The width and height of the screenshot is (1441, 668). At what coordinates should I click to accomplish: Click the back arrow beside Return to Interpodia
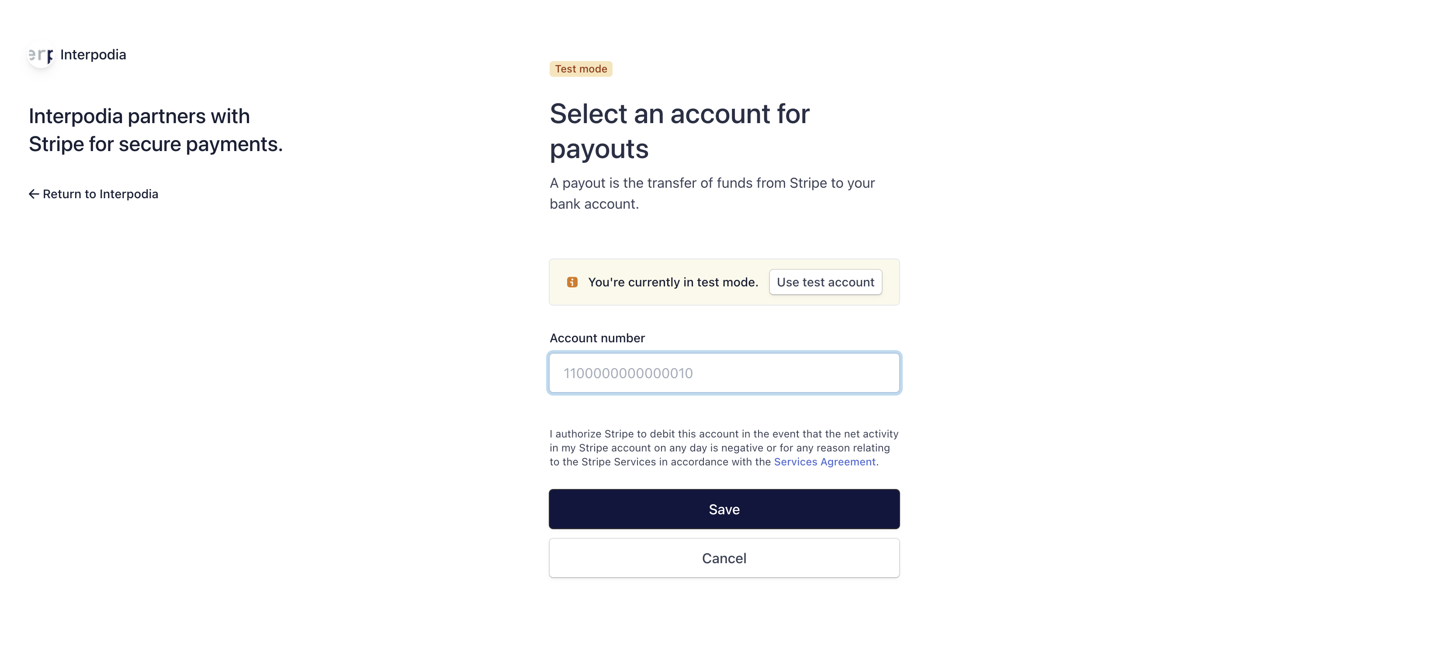coord(34,194)
